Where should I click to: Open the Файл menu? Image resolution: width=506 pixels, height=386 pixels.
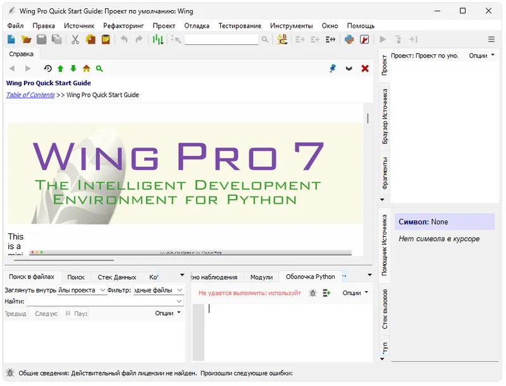click(15, 25)
